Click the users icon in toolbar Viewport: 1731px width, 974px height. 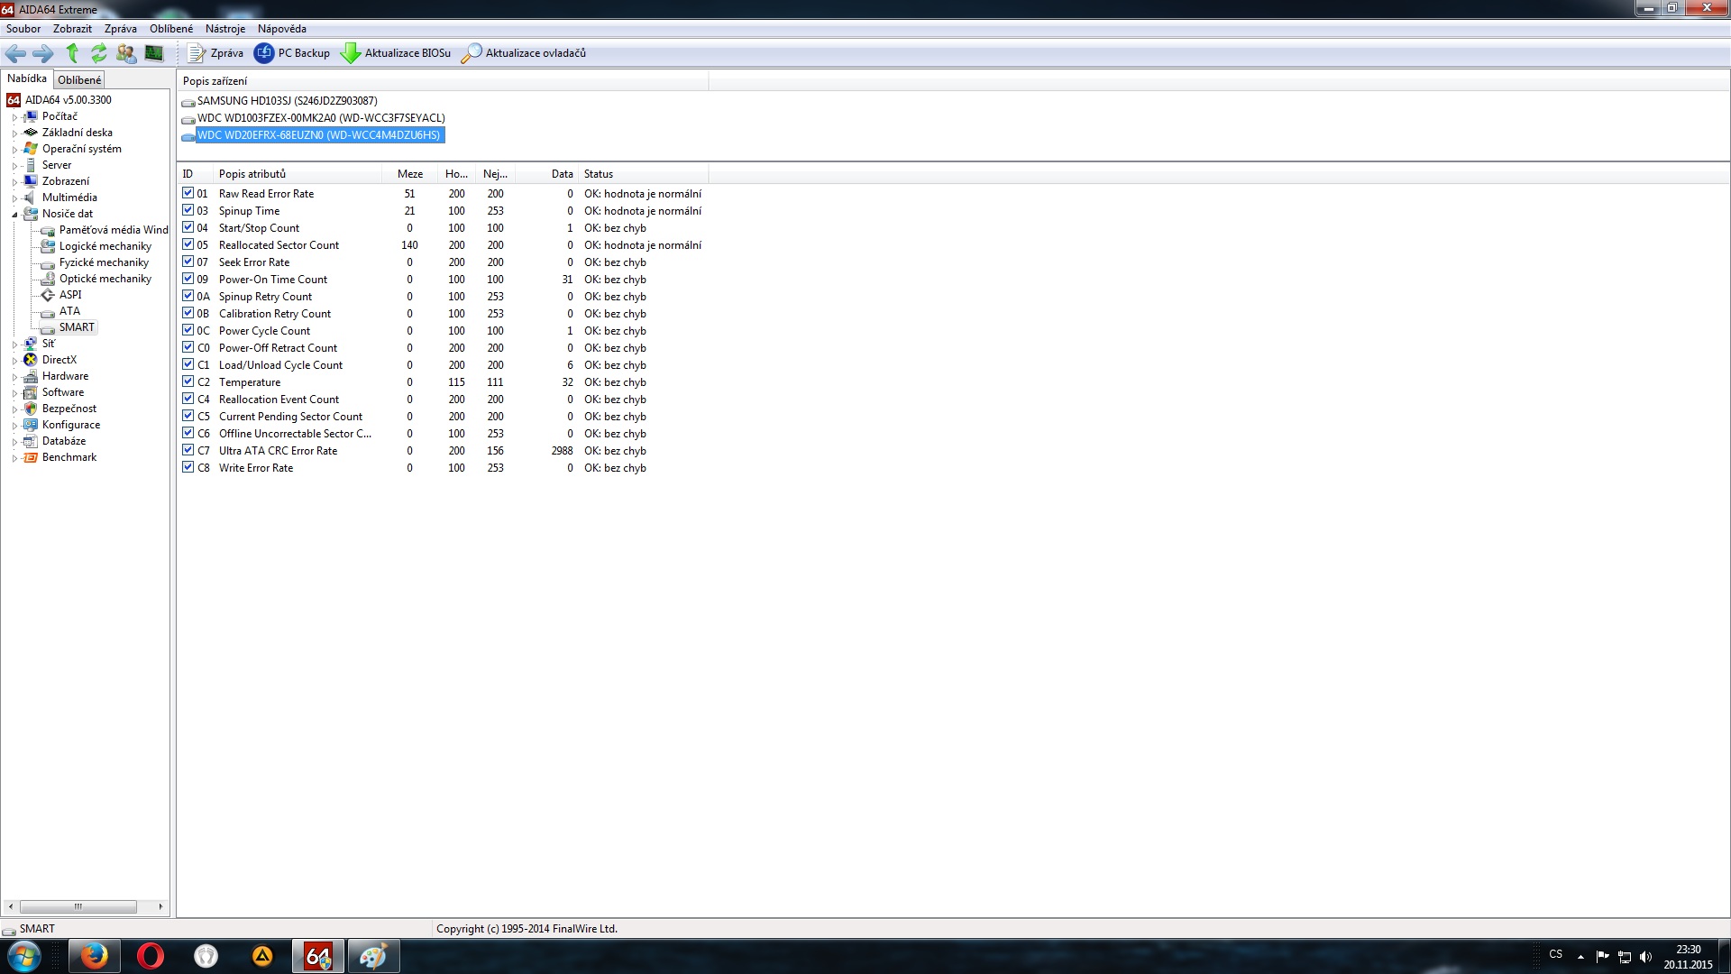(x=126, y=53)
